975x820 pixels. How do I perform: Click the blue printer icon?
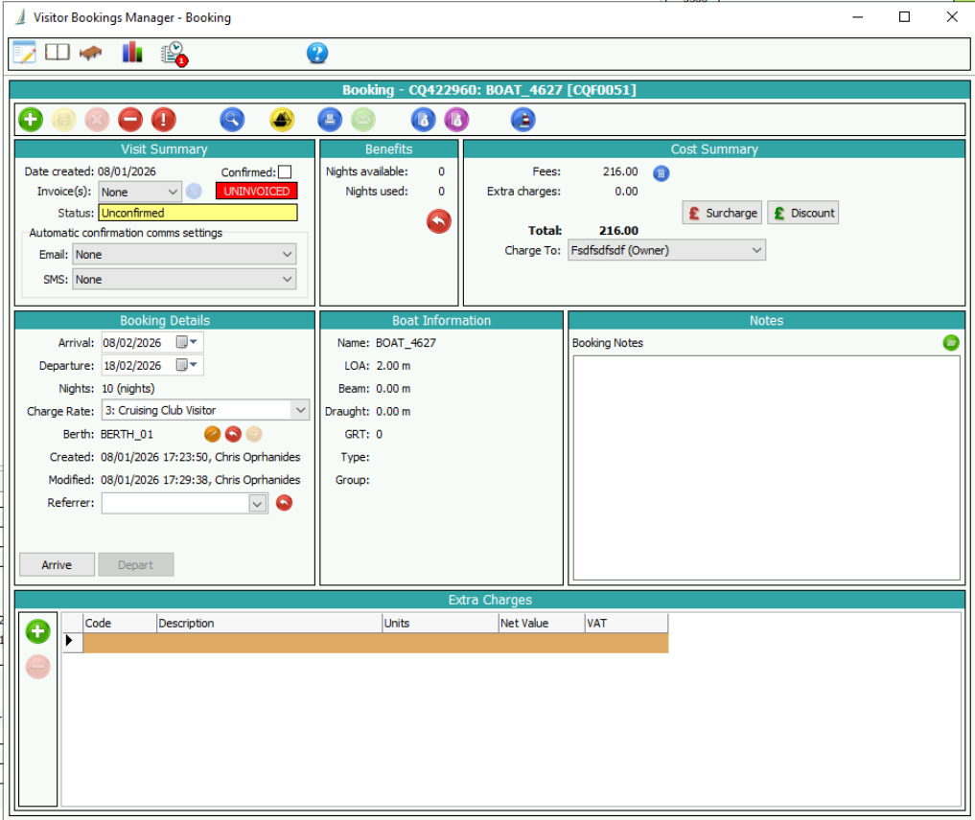pyautogui.click(x=330, y=120)
